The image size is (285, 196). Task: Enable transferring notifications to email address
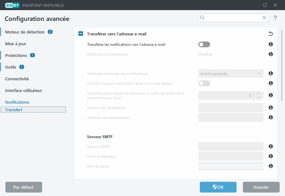coord(204,44)
